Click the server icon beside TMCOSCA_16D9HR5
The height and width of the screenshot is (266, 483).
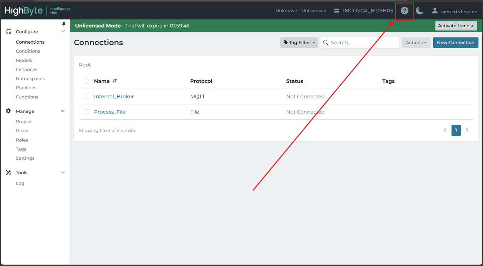click(x=336, y=11)
